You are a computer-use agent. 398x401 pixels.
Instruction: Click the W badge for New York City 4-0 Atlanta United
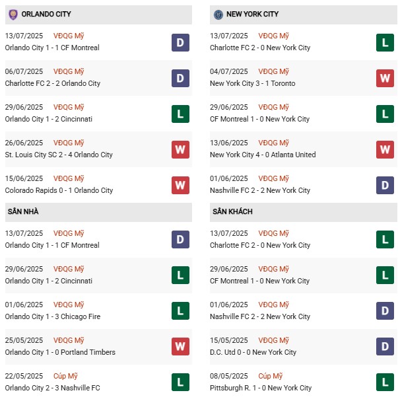[x=385, y=149]
